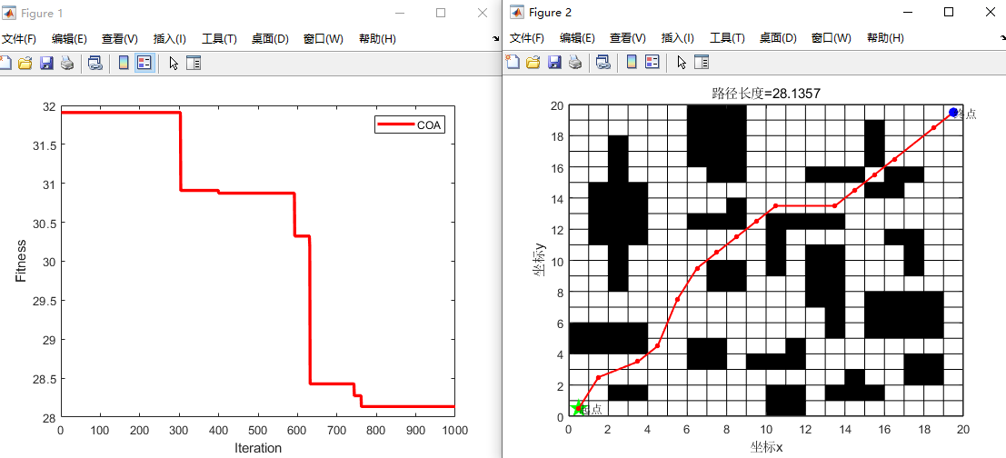Screen dimensions: 1006x458
Task: Insert a colorbar in Figure 1
Action: point(124,63)
